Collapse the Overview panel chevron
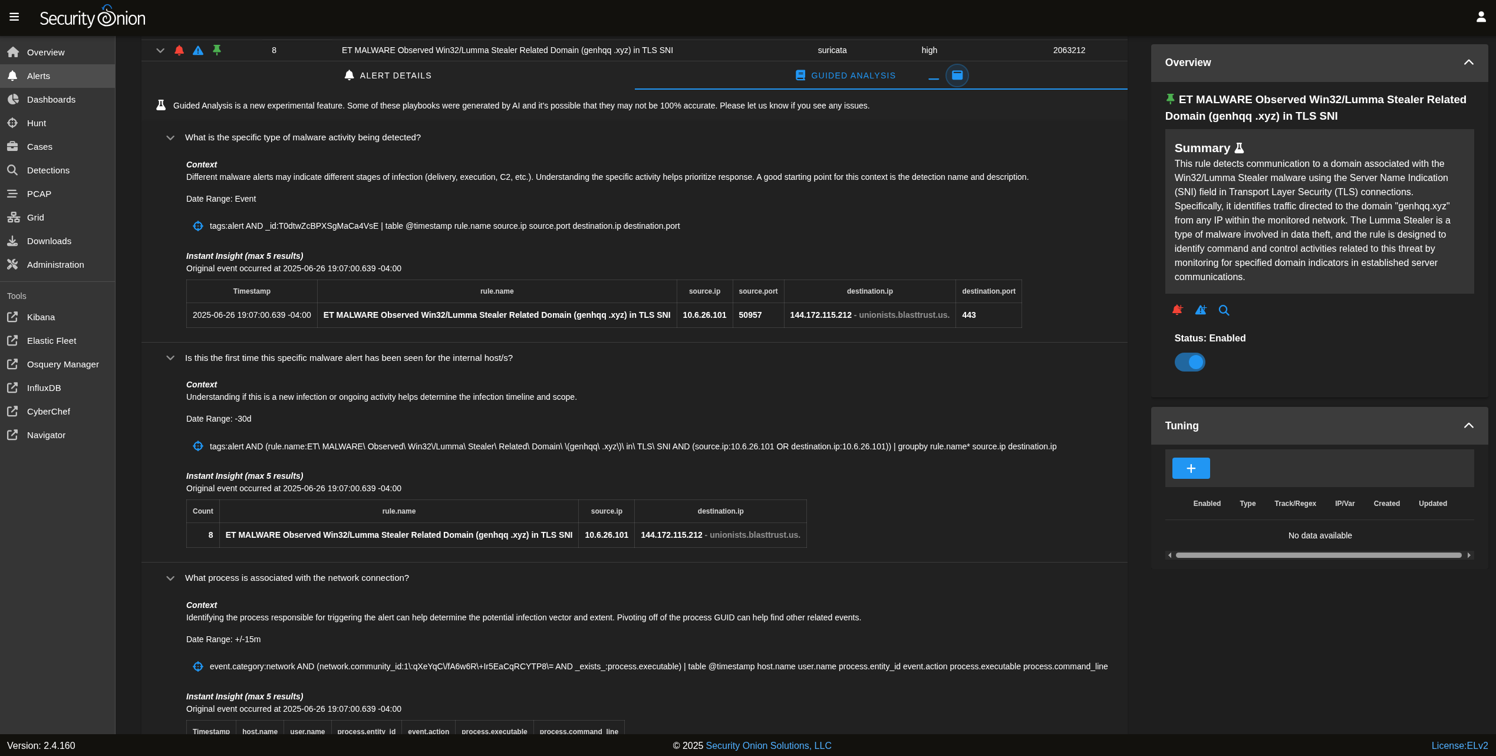Image resolution: width=1496 pixels, height=756 pixels. [1469, 63]
